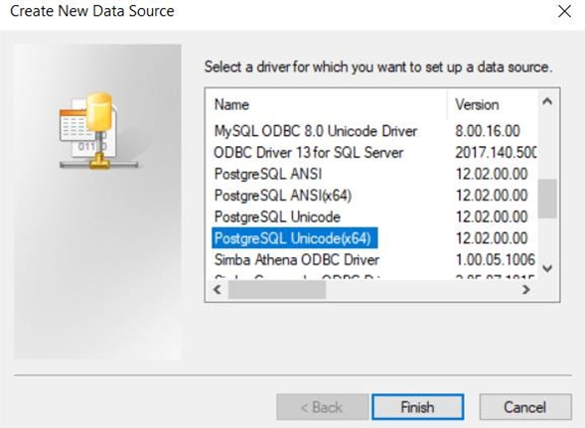Click the horizontal scroll right arrow
This screenshot has width=585, height=428.
[x=525, y=289]
